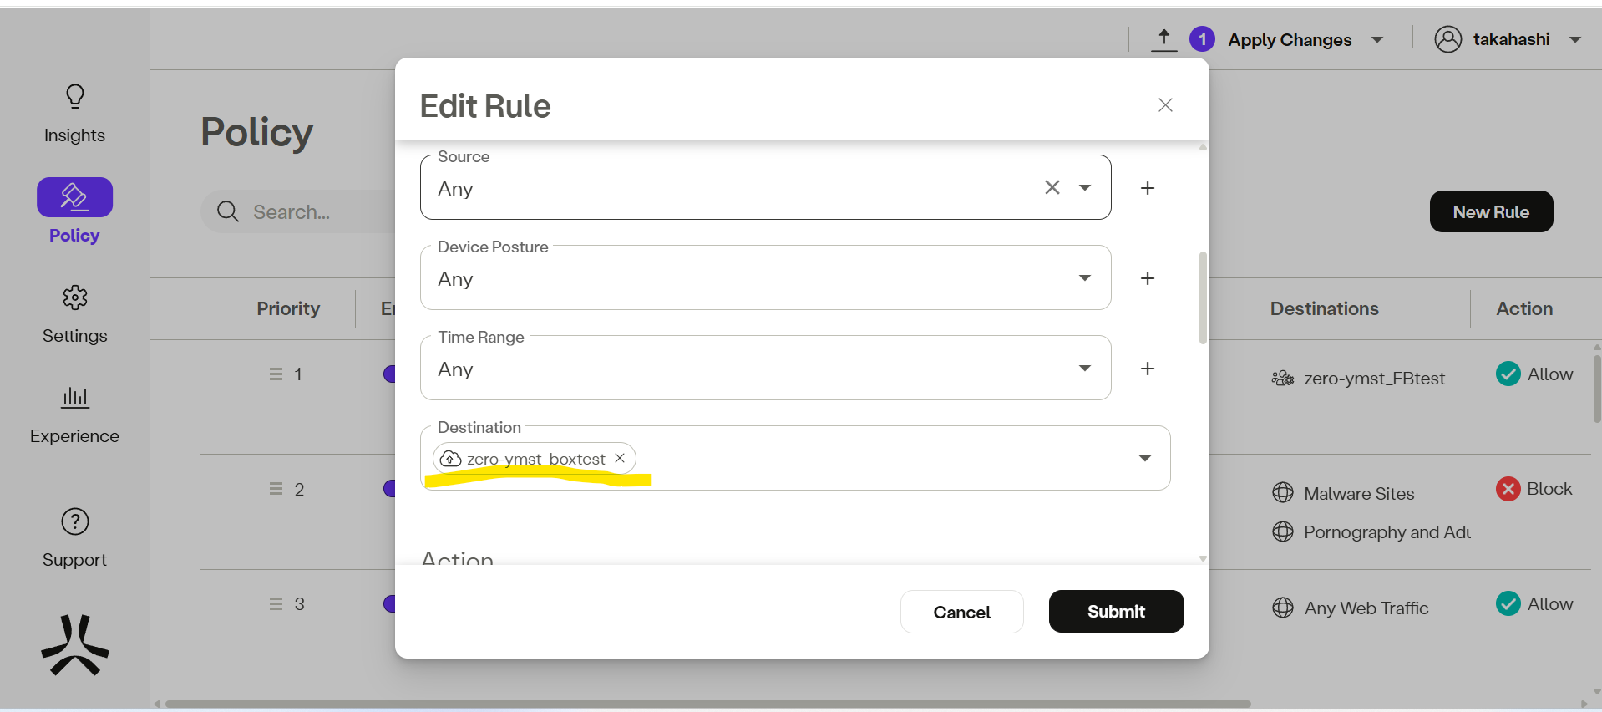Image resolution: width=1602 pixels, height=712 pixels.
Task: Open the Destination dropdown arrow
Action: (x=1144, y=458)
